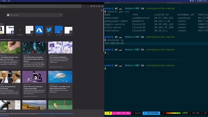Click the 28d 7h 9m uptime segment

[x=121, y=113]
